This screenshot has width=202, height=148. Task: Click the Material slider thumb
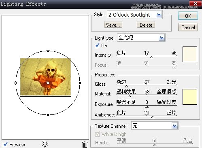[129, 96]
